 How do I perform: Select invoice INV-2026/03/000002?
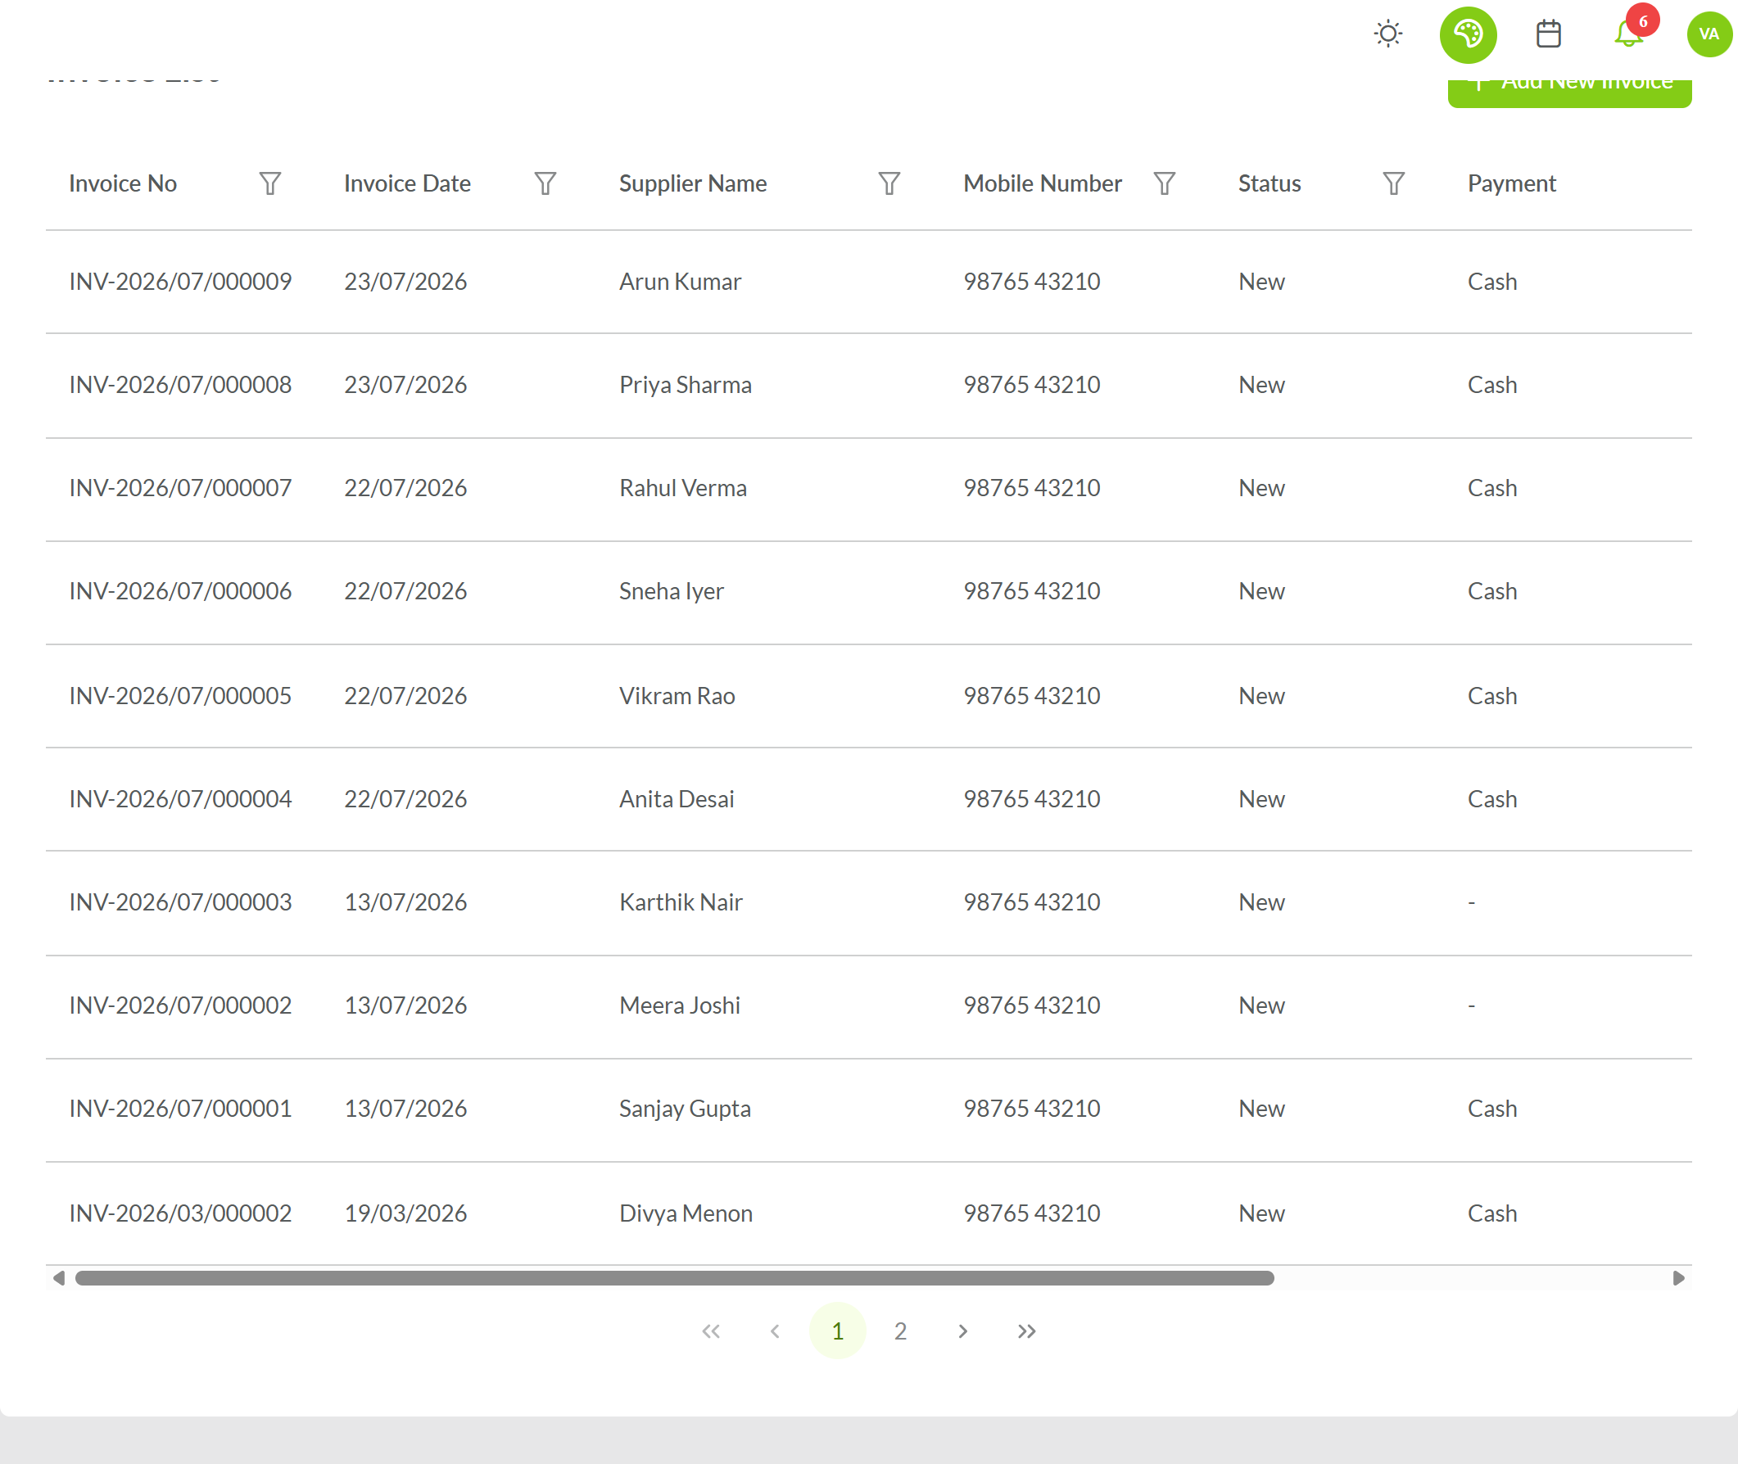coord(181,1213)
